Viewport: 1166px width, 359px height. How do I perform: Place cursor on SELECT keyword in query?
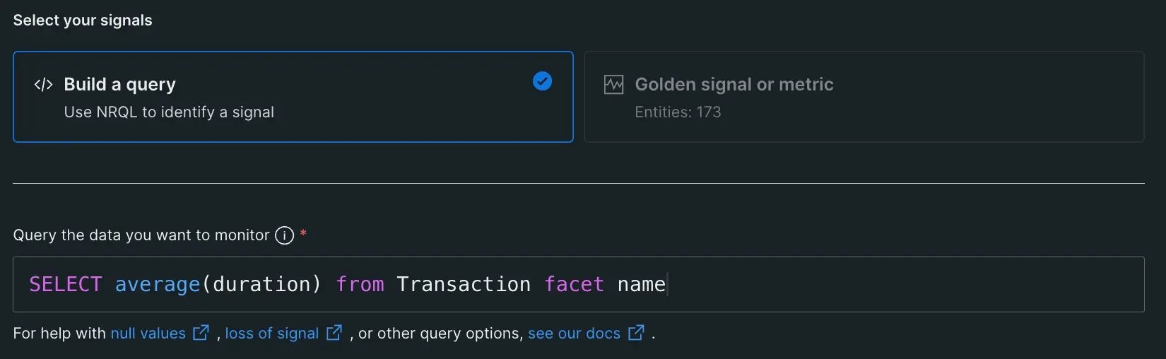65,285
